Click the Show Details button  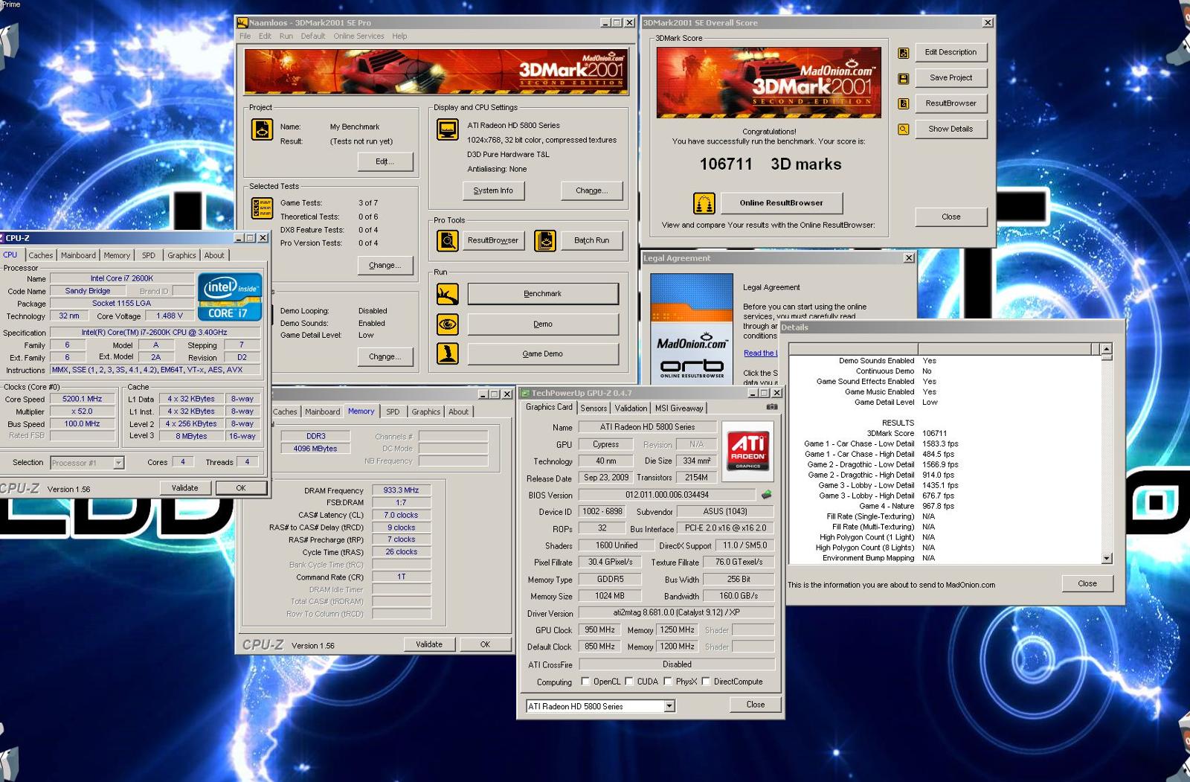(x=951, y=129)
